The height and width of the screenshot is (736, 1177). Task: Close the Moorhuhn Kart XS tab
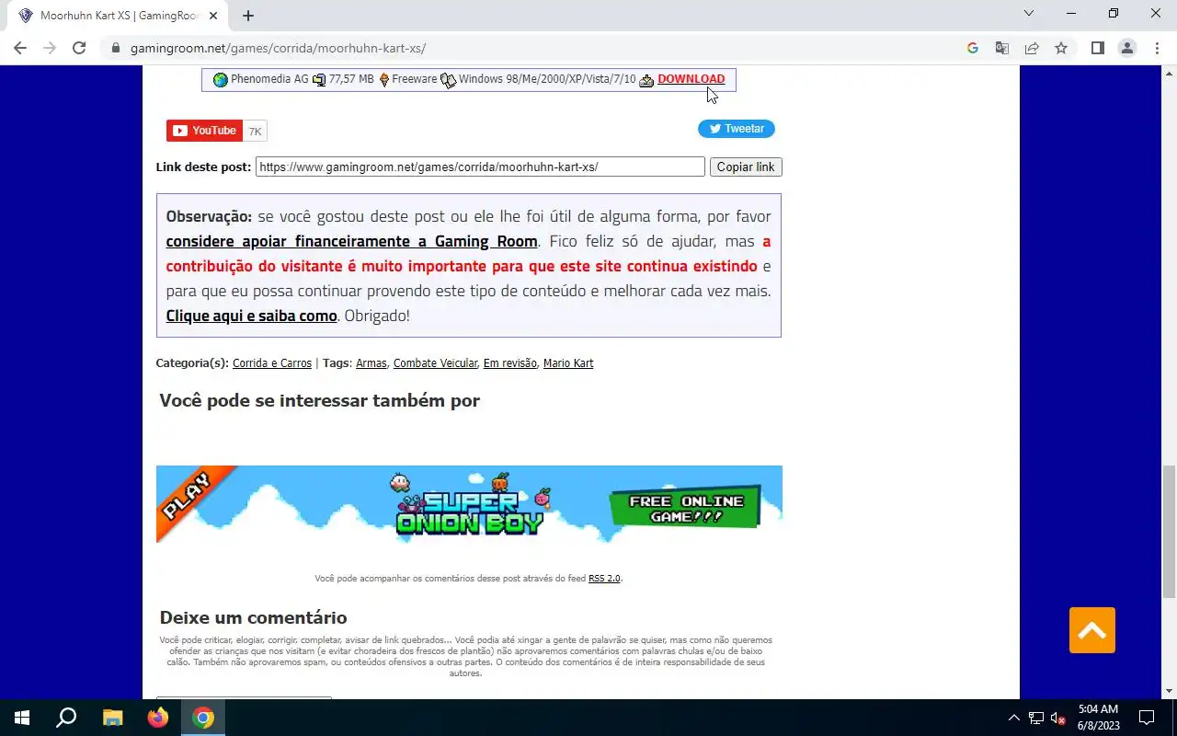[212, 15]
